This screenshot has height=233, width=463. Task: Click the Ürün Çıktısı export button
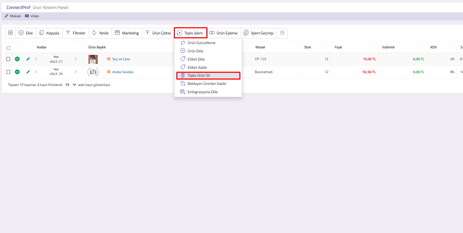coord(158,33)
